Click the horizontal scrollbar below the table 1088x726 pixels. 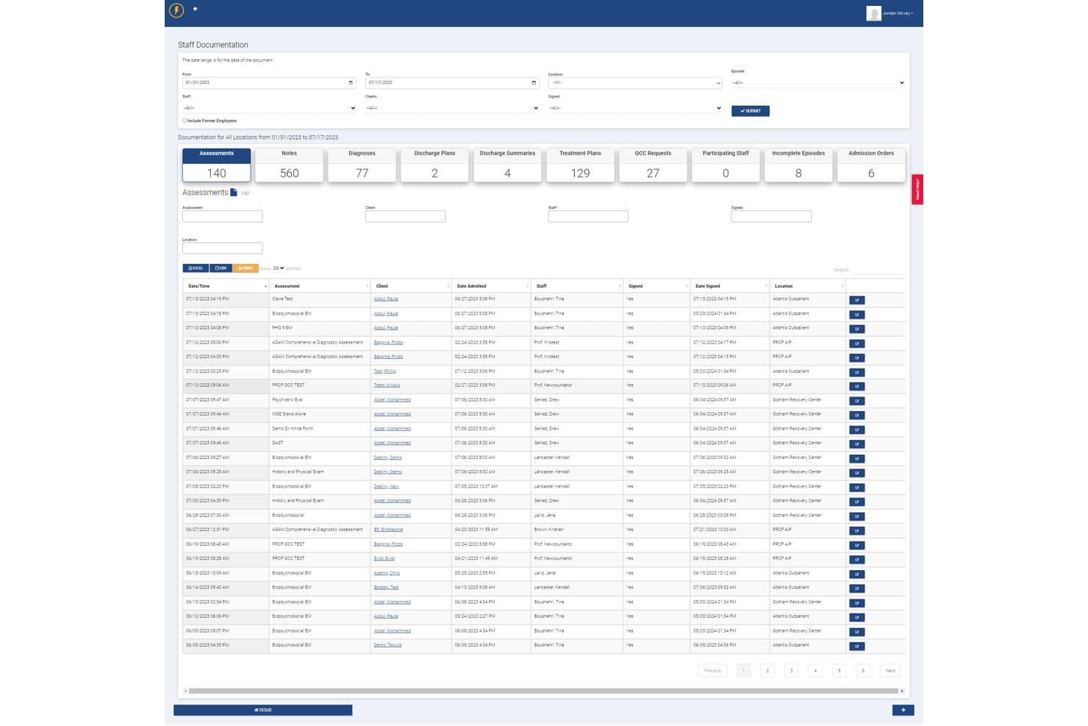pos(543,691)
